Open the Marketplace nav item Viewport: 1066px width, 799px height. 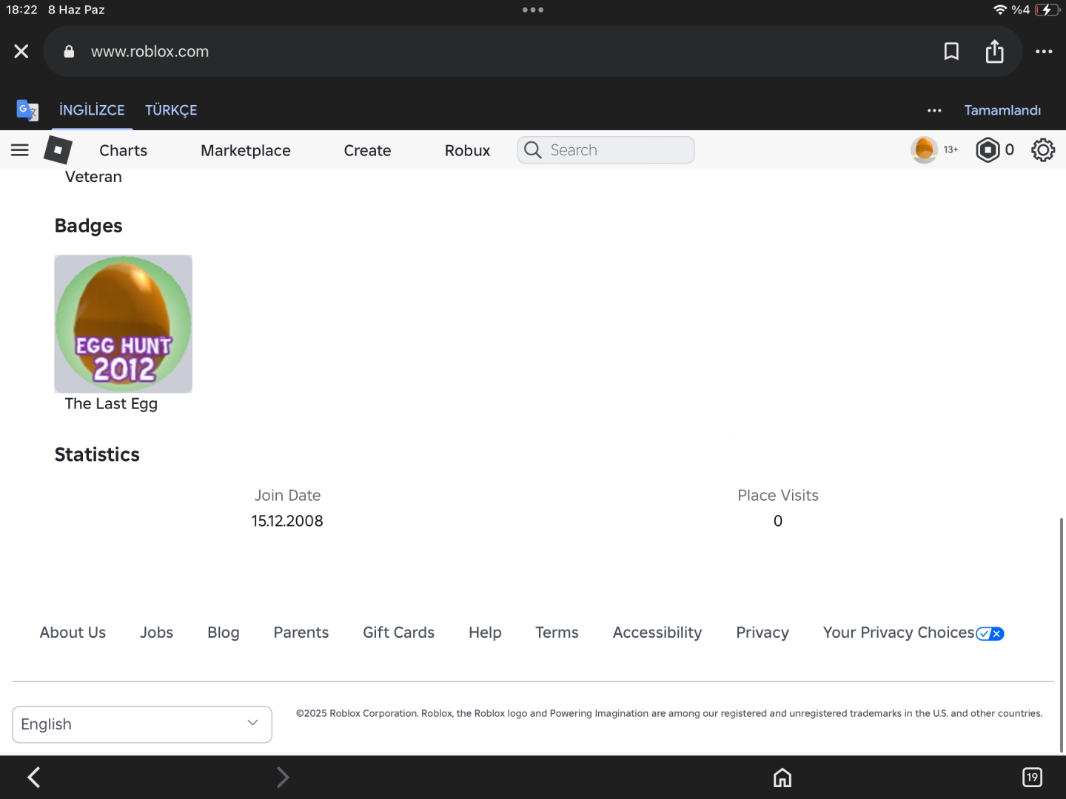246,150
